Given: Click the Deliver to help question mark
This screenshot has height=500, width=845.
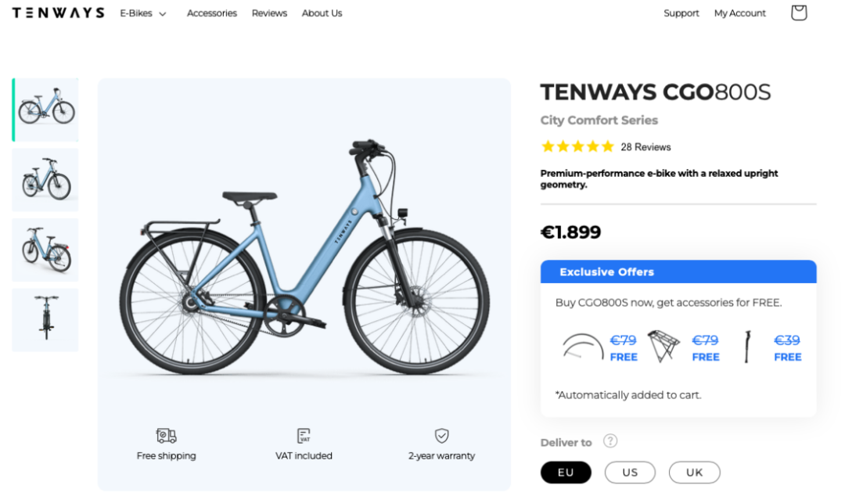Looking at the screenshot, I should tap(610, 441).
